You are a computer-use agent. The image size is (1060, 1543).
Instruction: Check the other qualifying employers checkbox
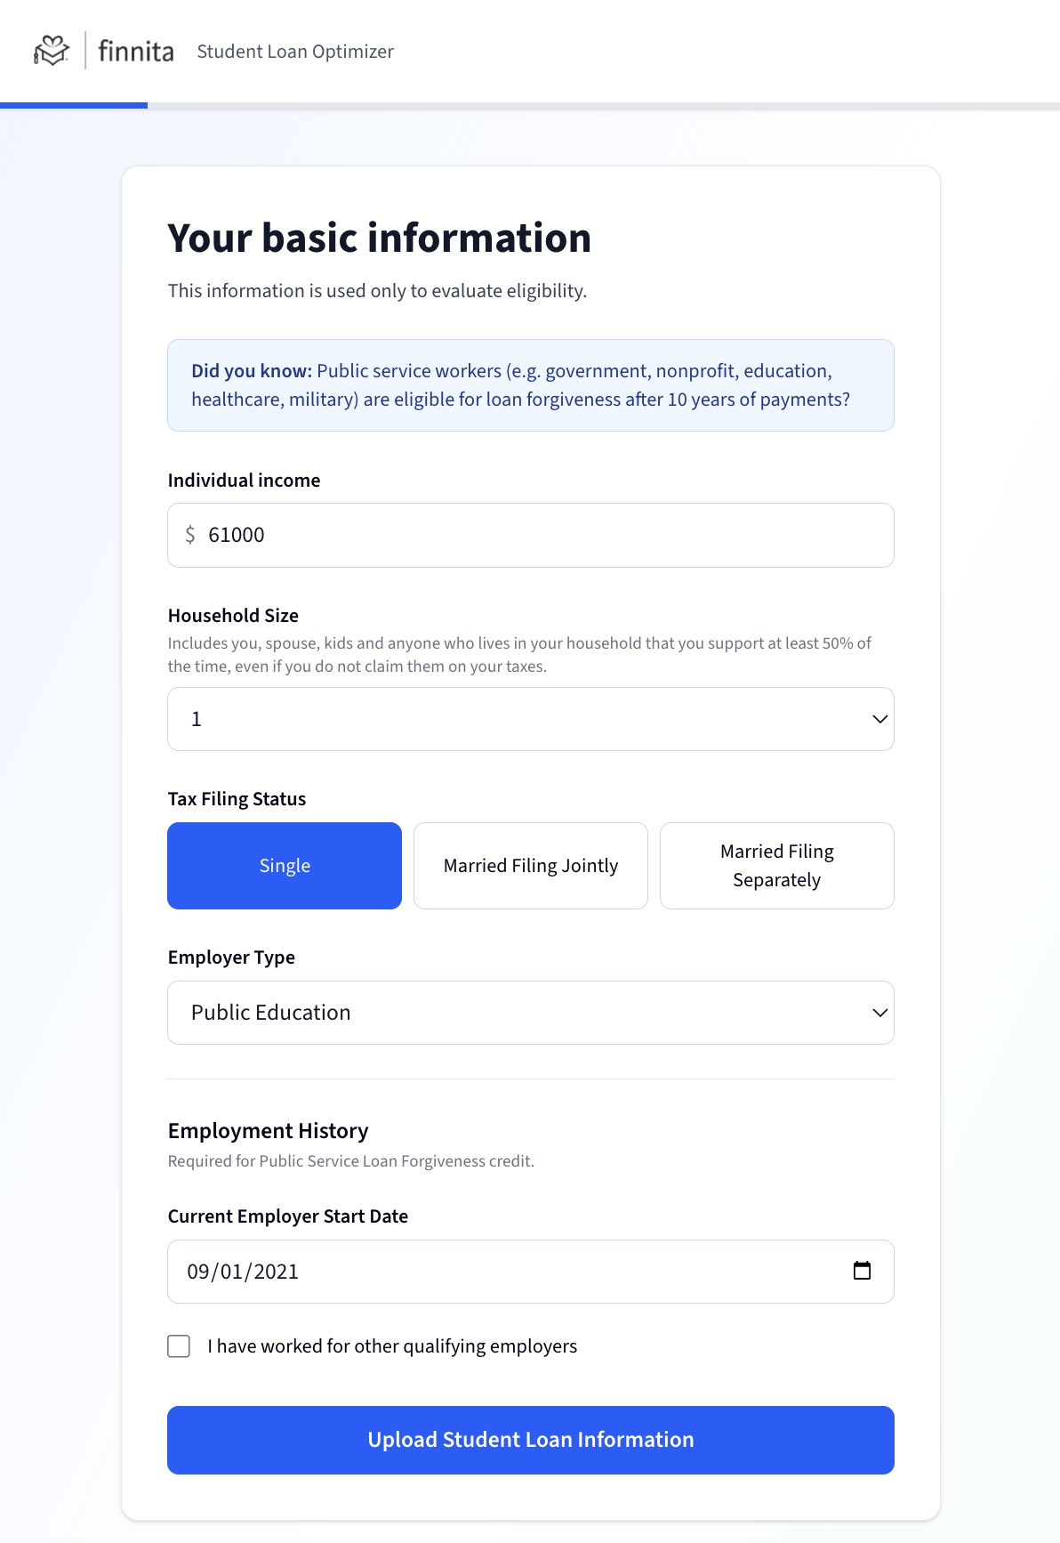click(x=179, y=1346)
